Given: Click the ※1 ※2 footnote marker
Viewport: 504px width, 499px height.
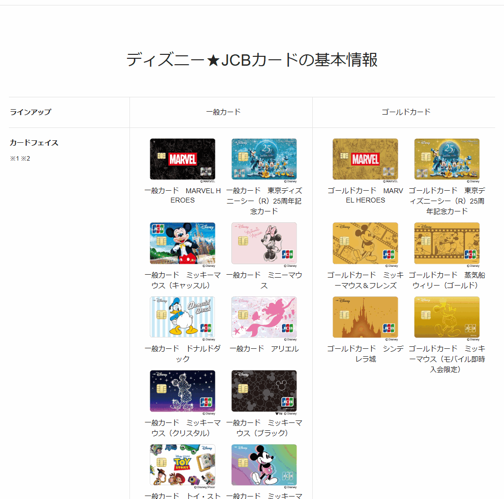Looking at the screenshot, I should 20,159.
